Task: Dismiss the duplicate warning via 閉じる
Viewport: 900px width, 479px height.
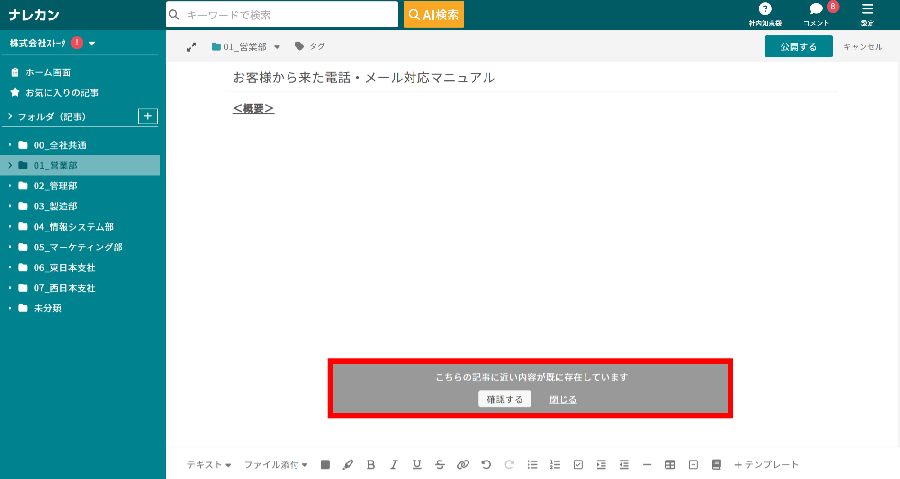Action: pyautogui.click(x=563, y=399)
